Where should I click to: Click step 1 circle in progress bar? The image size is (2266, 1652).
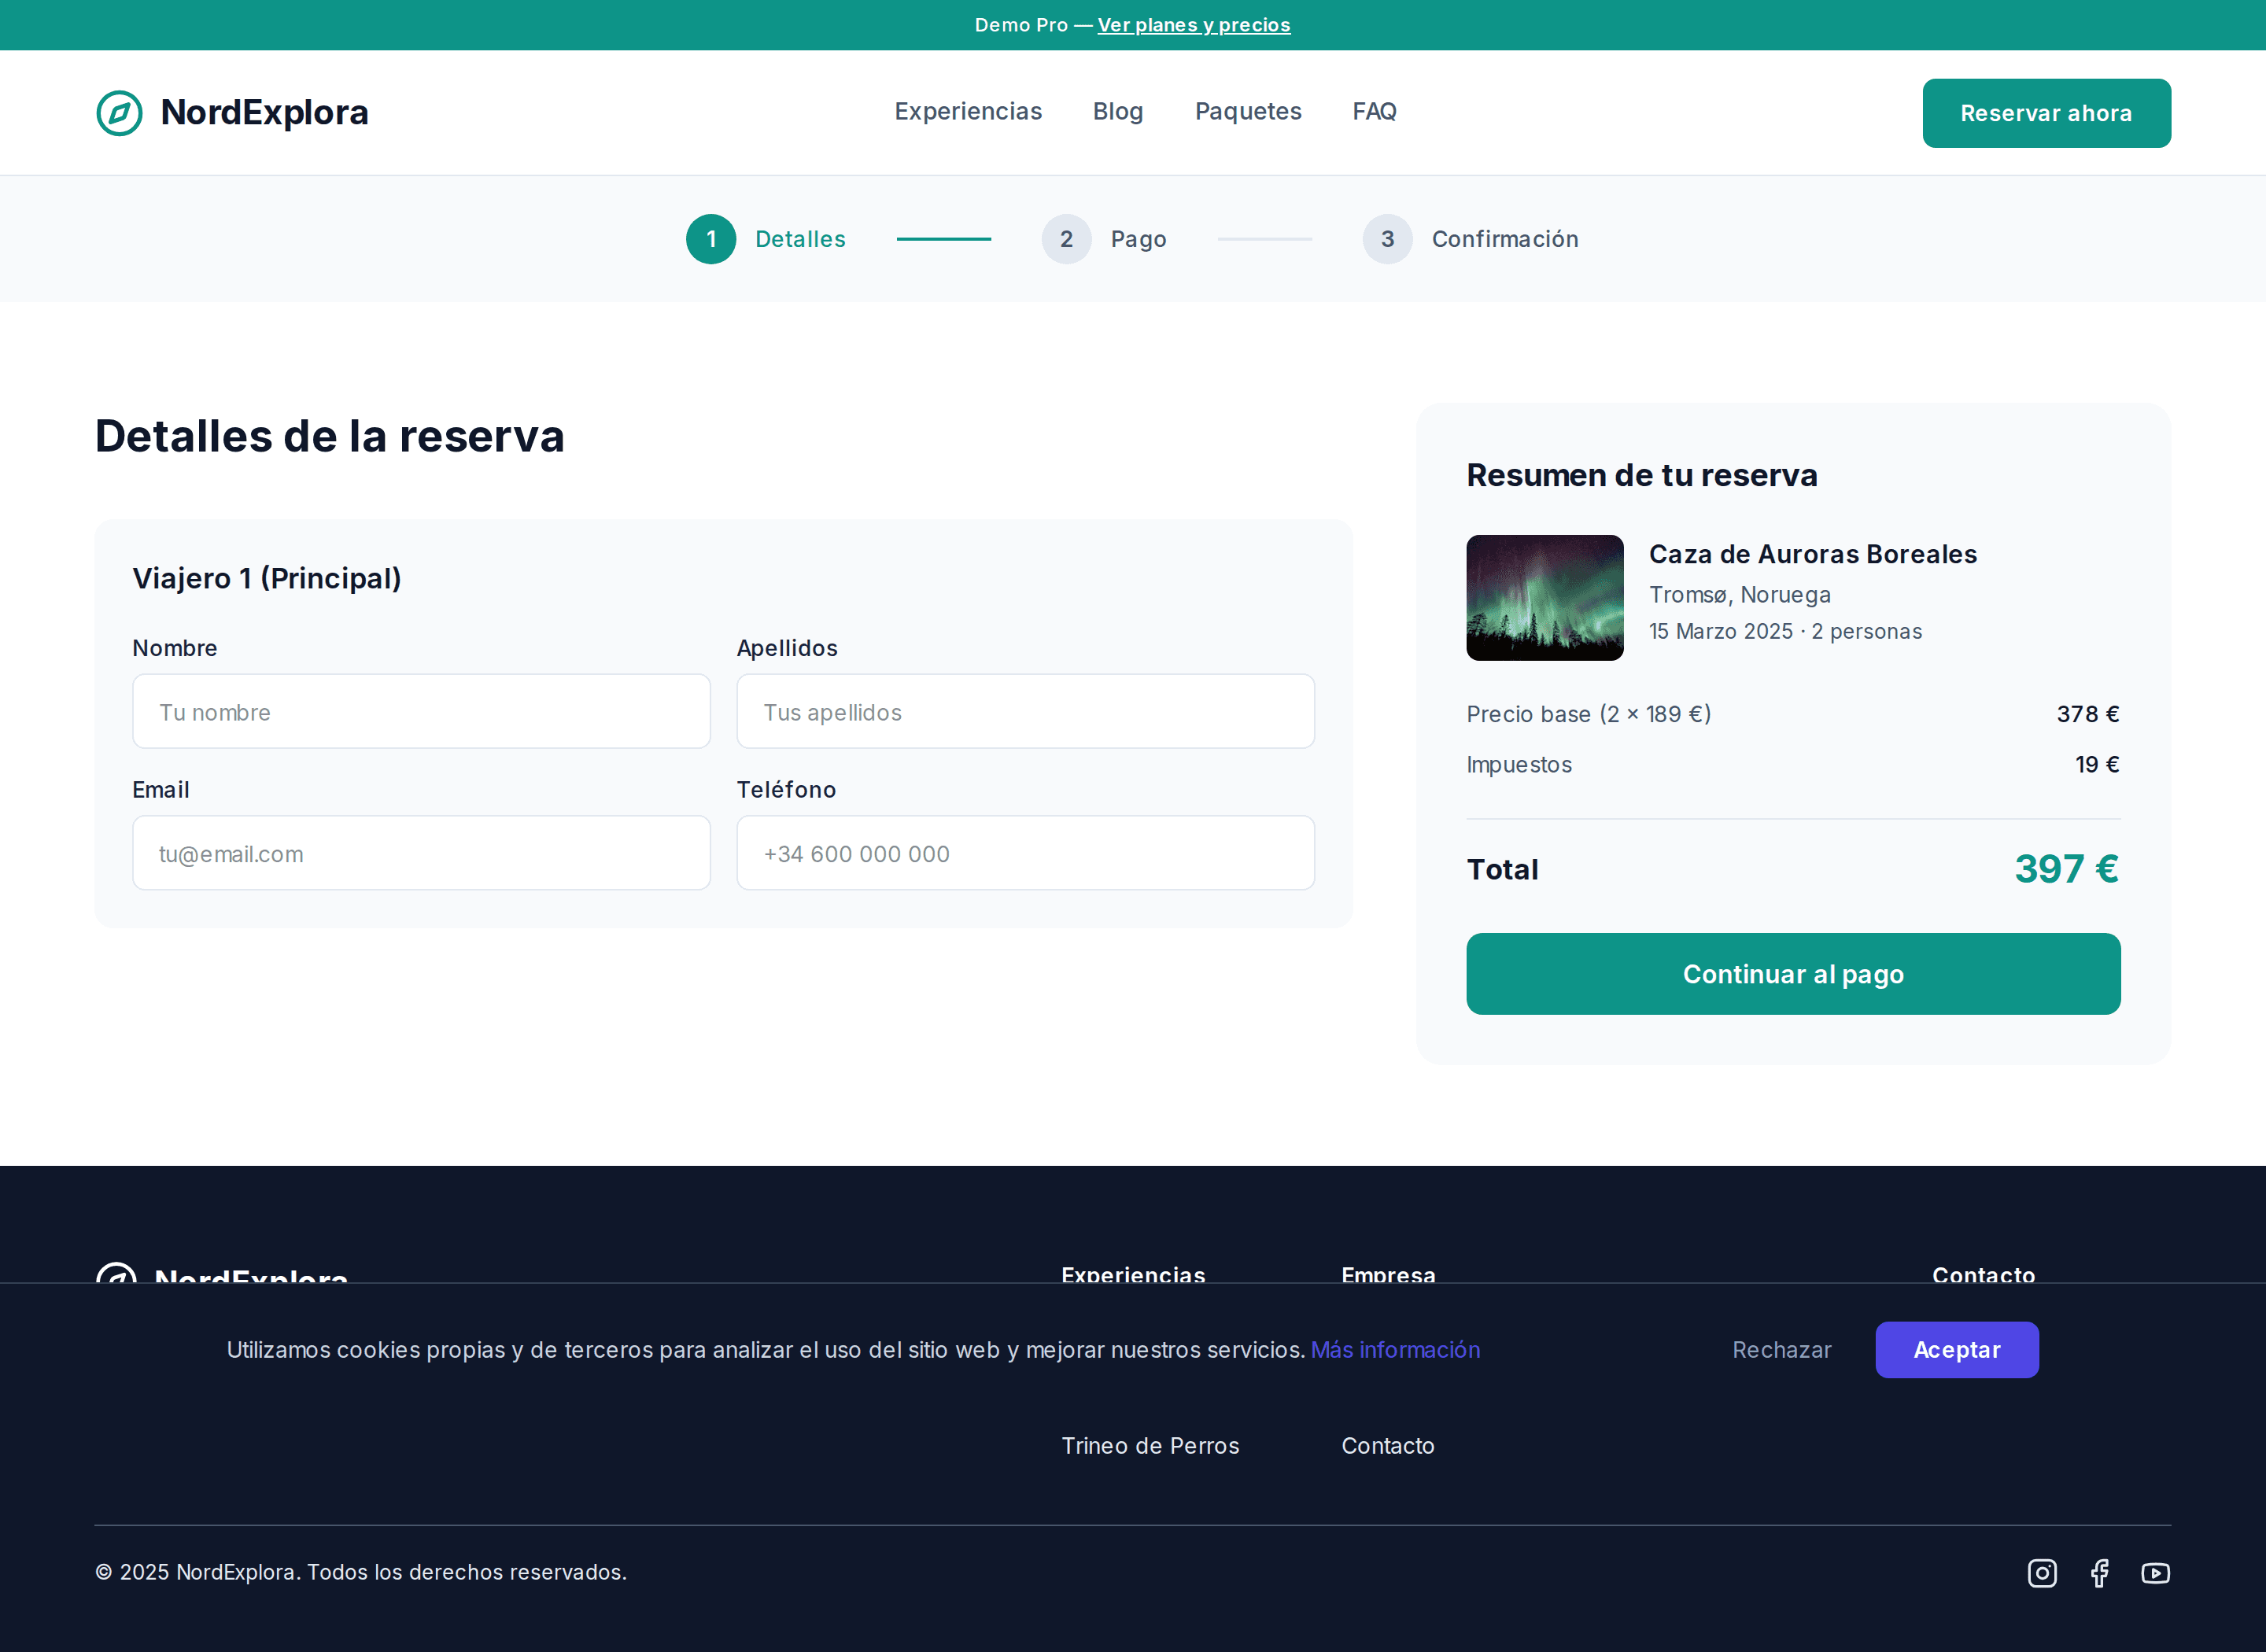point(710,239)
